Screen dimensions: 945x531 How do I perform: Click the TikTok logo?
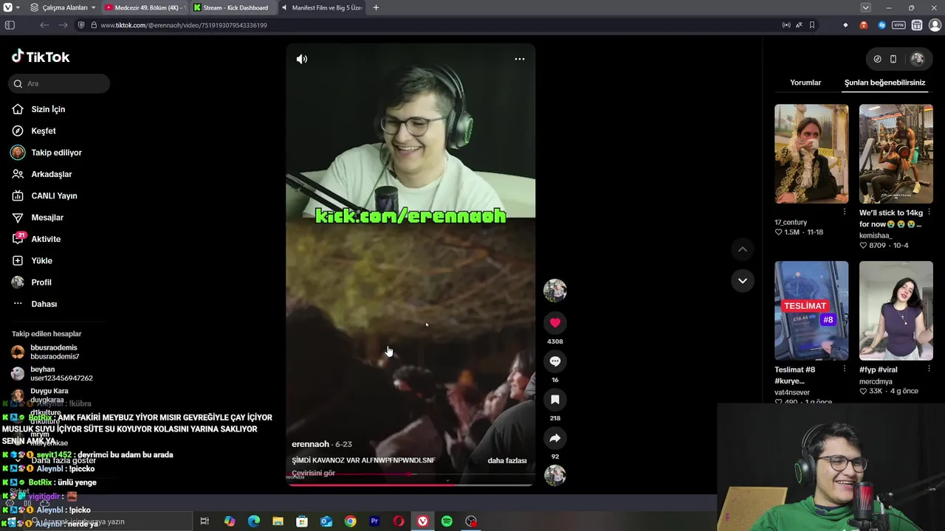pos(41,57)
